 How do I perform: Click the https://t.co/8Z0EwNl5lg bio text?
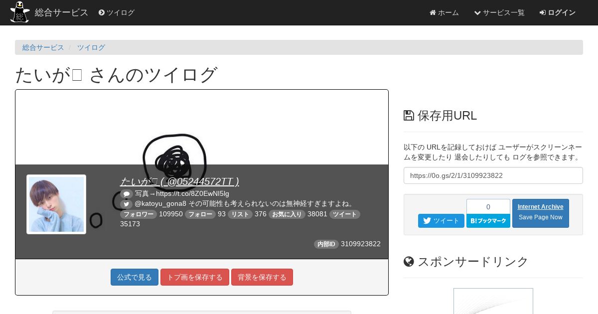(192, 193)
